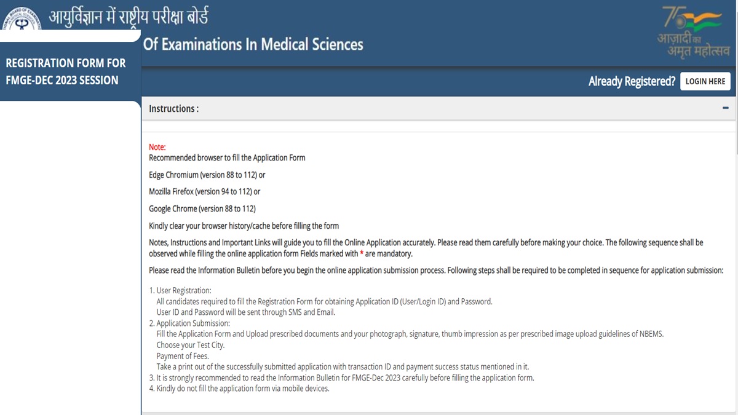738x415 pixels.
Task: Click the Google Chrome version recommendation line
Action: pyautogui.click(x=202, y=208)
